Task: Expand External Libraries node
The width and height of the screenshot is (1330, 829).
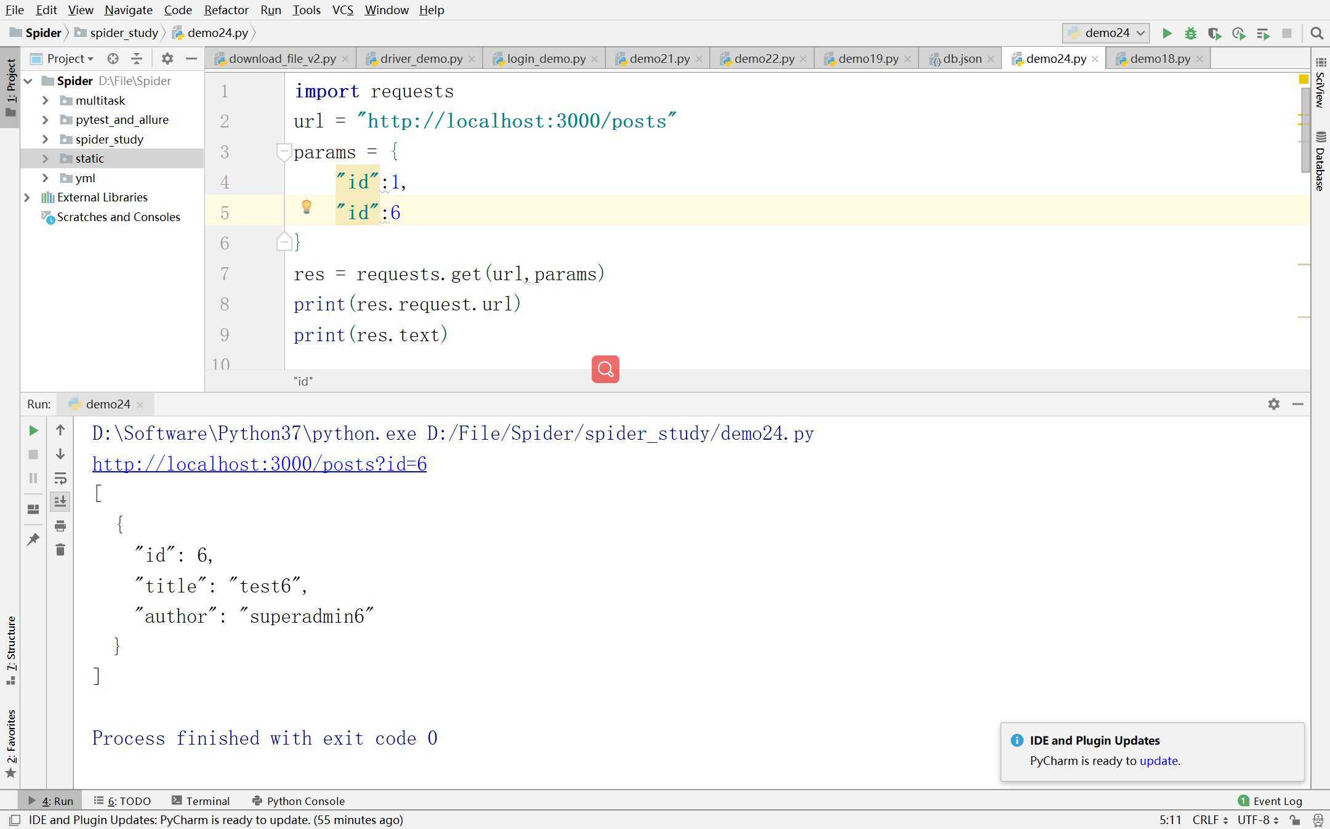Action: point(27,197)
